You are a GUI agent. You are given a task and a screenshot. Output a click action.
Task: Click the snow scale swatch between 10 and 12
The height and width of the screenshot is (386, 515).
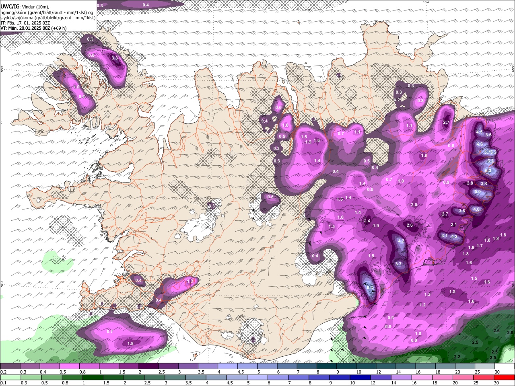[366, 366]
